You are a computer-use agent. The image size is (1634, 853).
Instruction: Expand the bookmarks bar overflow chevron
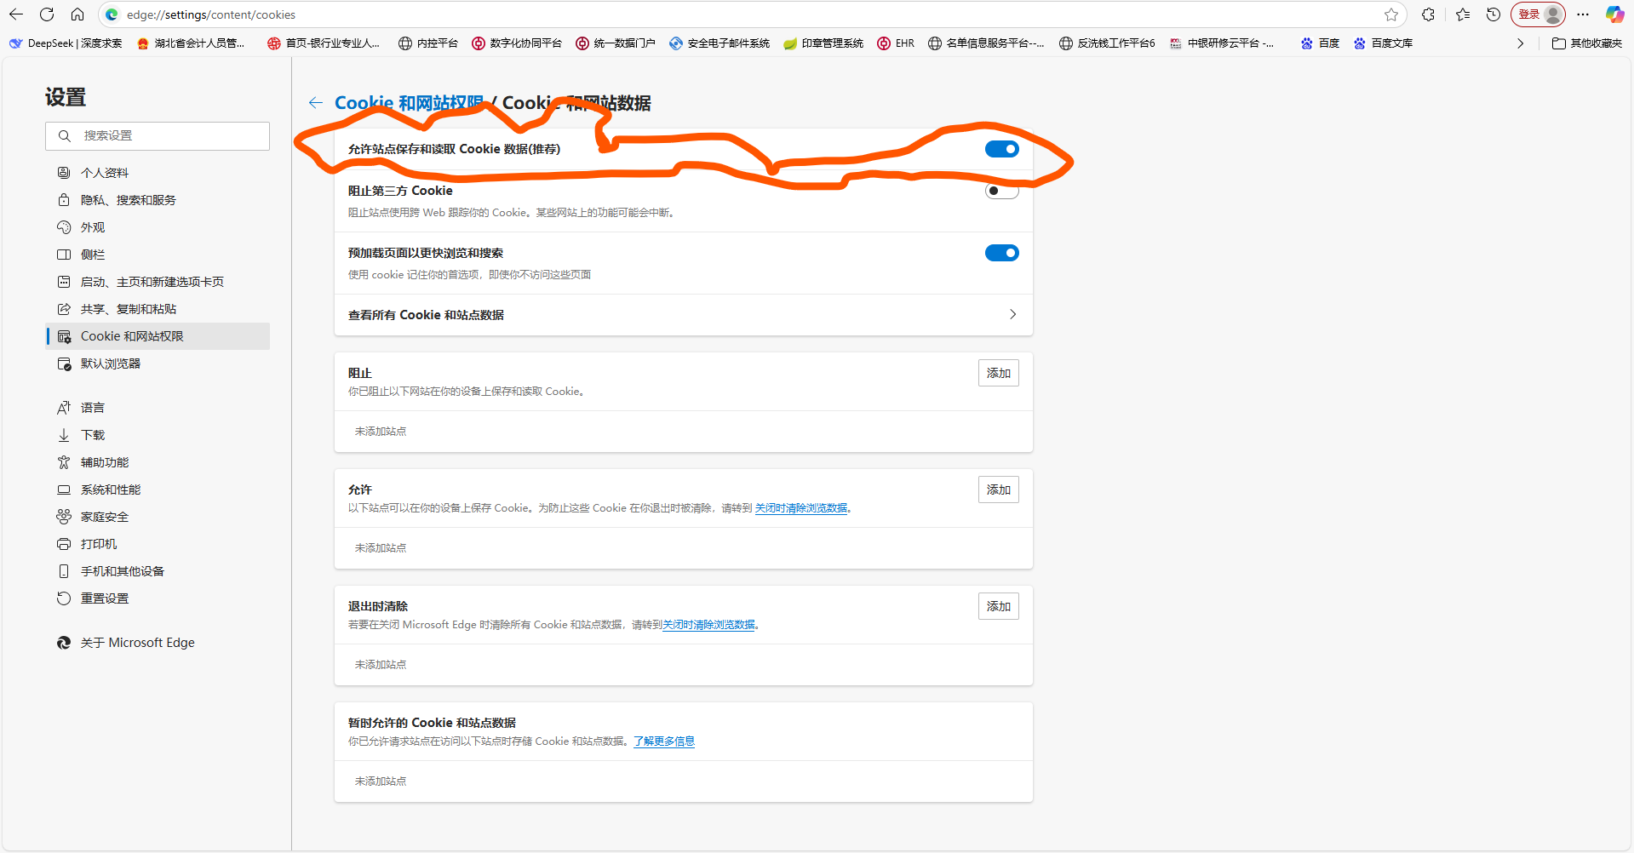pyautogui.click(x=1521, y=43)
